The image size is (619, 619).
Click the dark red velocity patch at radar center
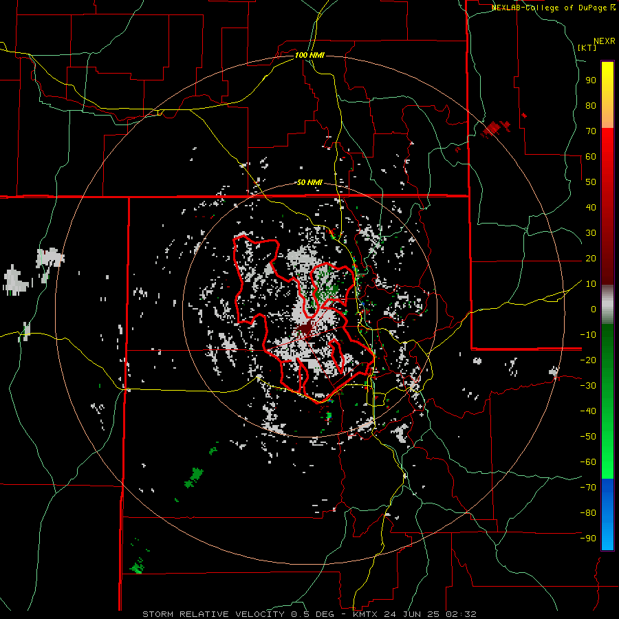305,329
